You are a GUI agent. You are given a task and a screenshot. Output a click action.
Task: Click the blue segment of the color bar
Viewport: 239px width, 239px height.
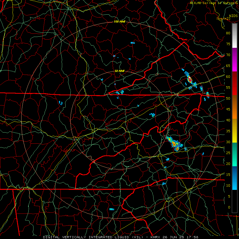[x=234, y=178]
